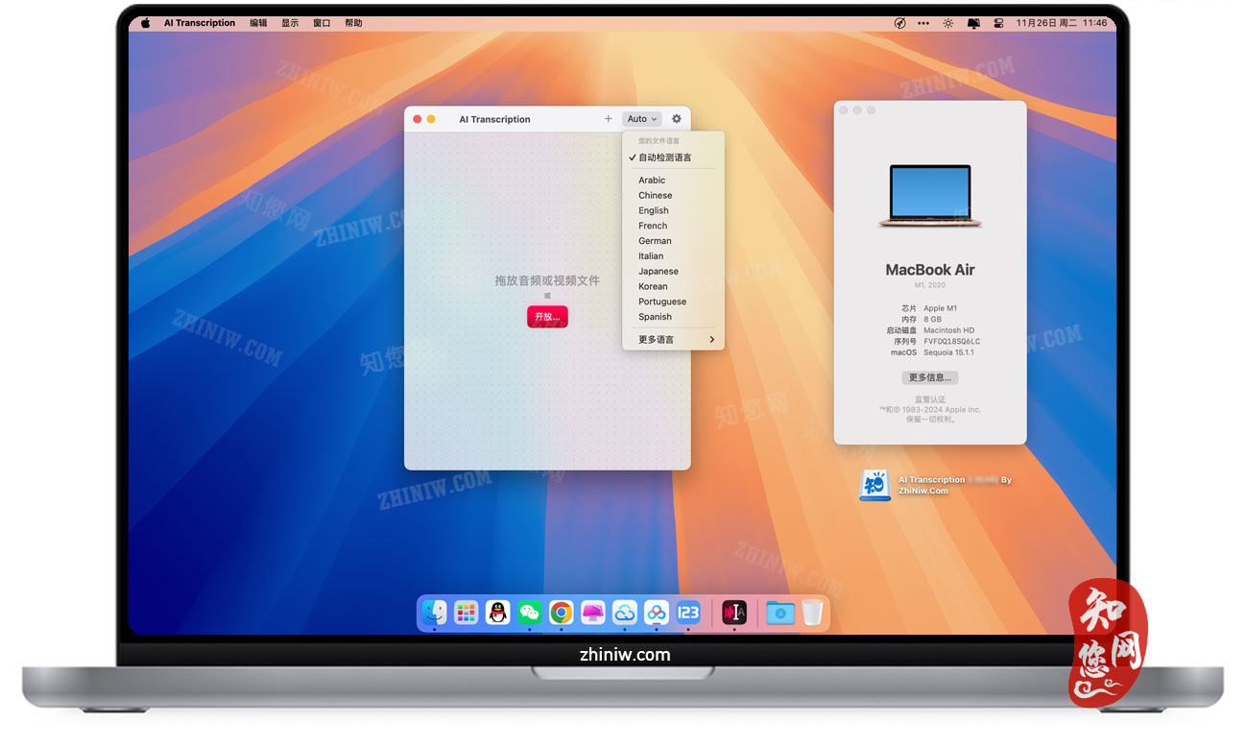Open AI Transcription icon in Dock
Image resolution: width=1246 pixels, height=748 pixels.
(734, 613)
